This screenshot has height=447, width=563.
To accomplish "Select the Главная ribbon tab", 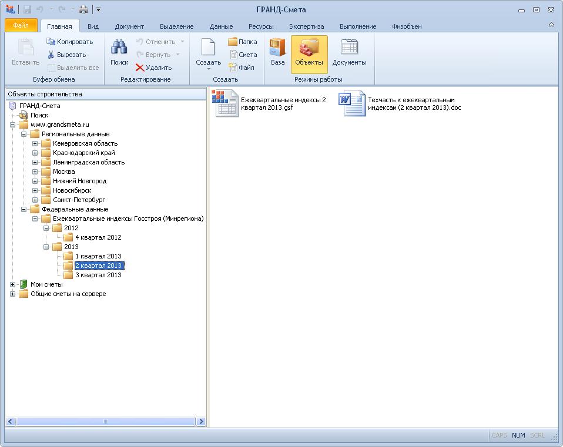I will click(59, 26).
